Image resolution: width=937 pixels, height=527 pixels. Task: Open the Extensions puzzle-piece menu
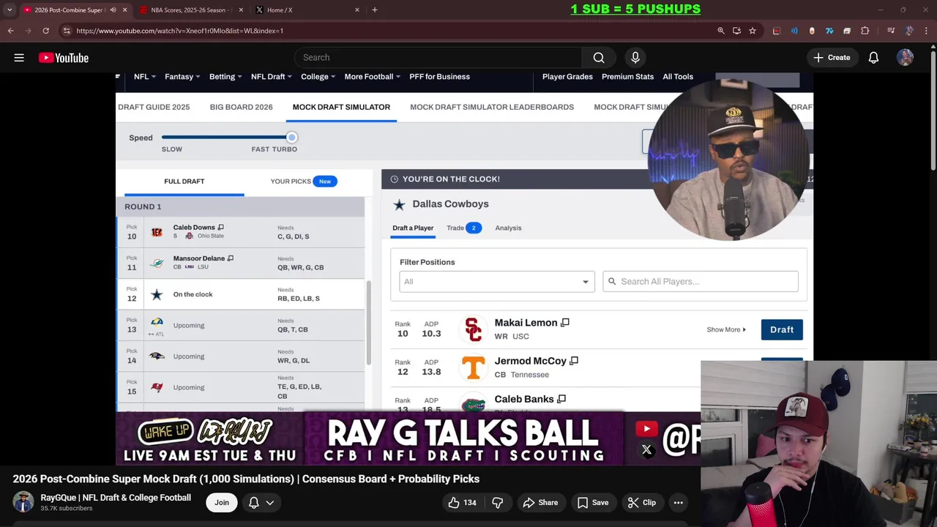[x=865, y=31]
